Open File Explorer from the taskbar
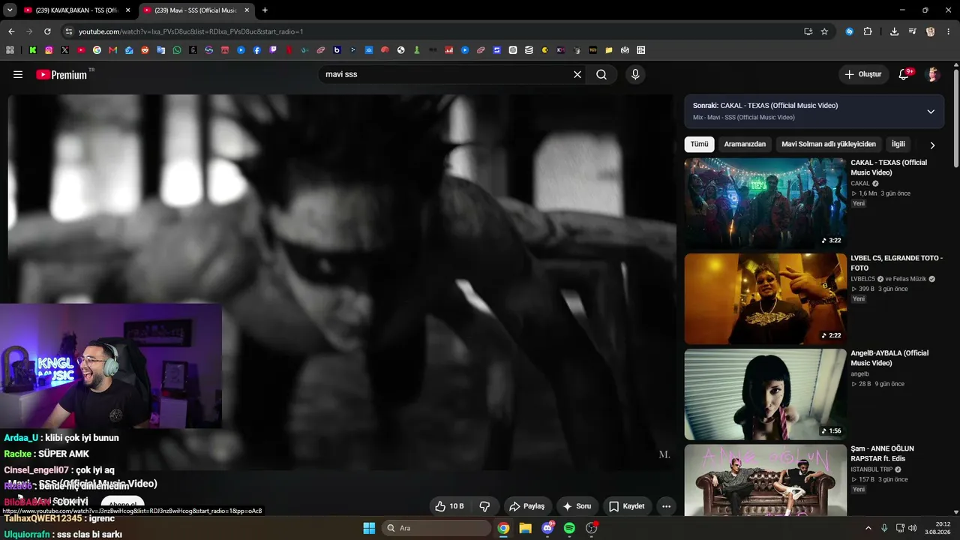This screenshot has height=540, width=960. (x=526, y=528)
